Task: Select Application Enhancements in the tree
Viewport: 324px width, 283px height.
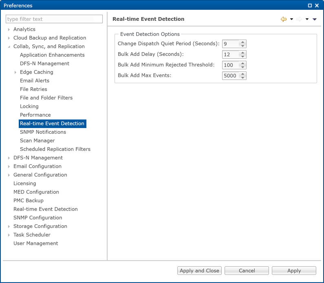Action: point(52,55)
